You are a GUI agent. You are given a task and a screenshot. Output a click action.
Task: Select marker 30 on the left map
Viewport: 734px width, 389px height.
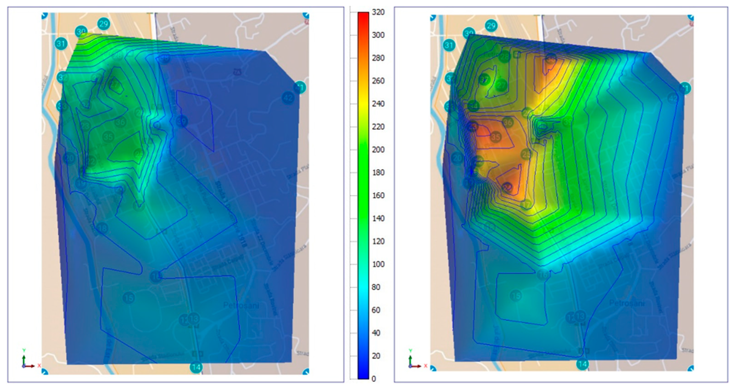tap(81, 31)
